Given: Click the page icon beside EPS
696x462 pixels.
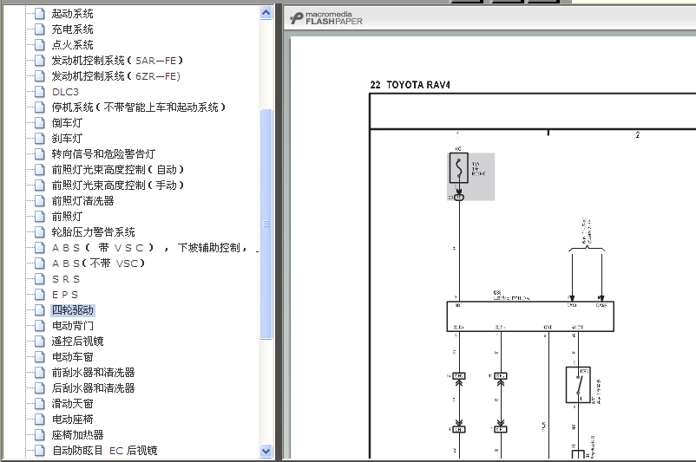Looking at the screenshot, I should click(40, 295).
